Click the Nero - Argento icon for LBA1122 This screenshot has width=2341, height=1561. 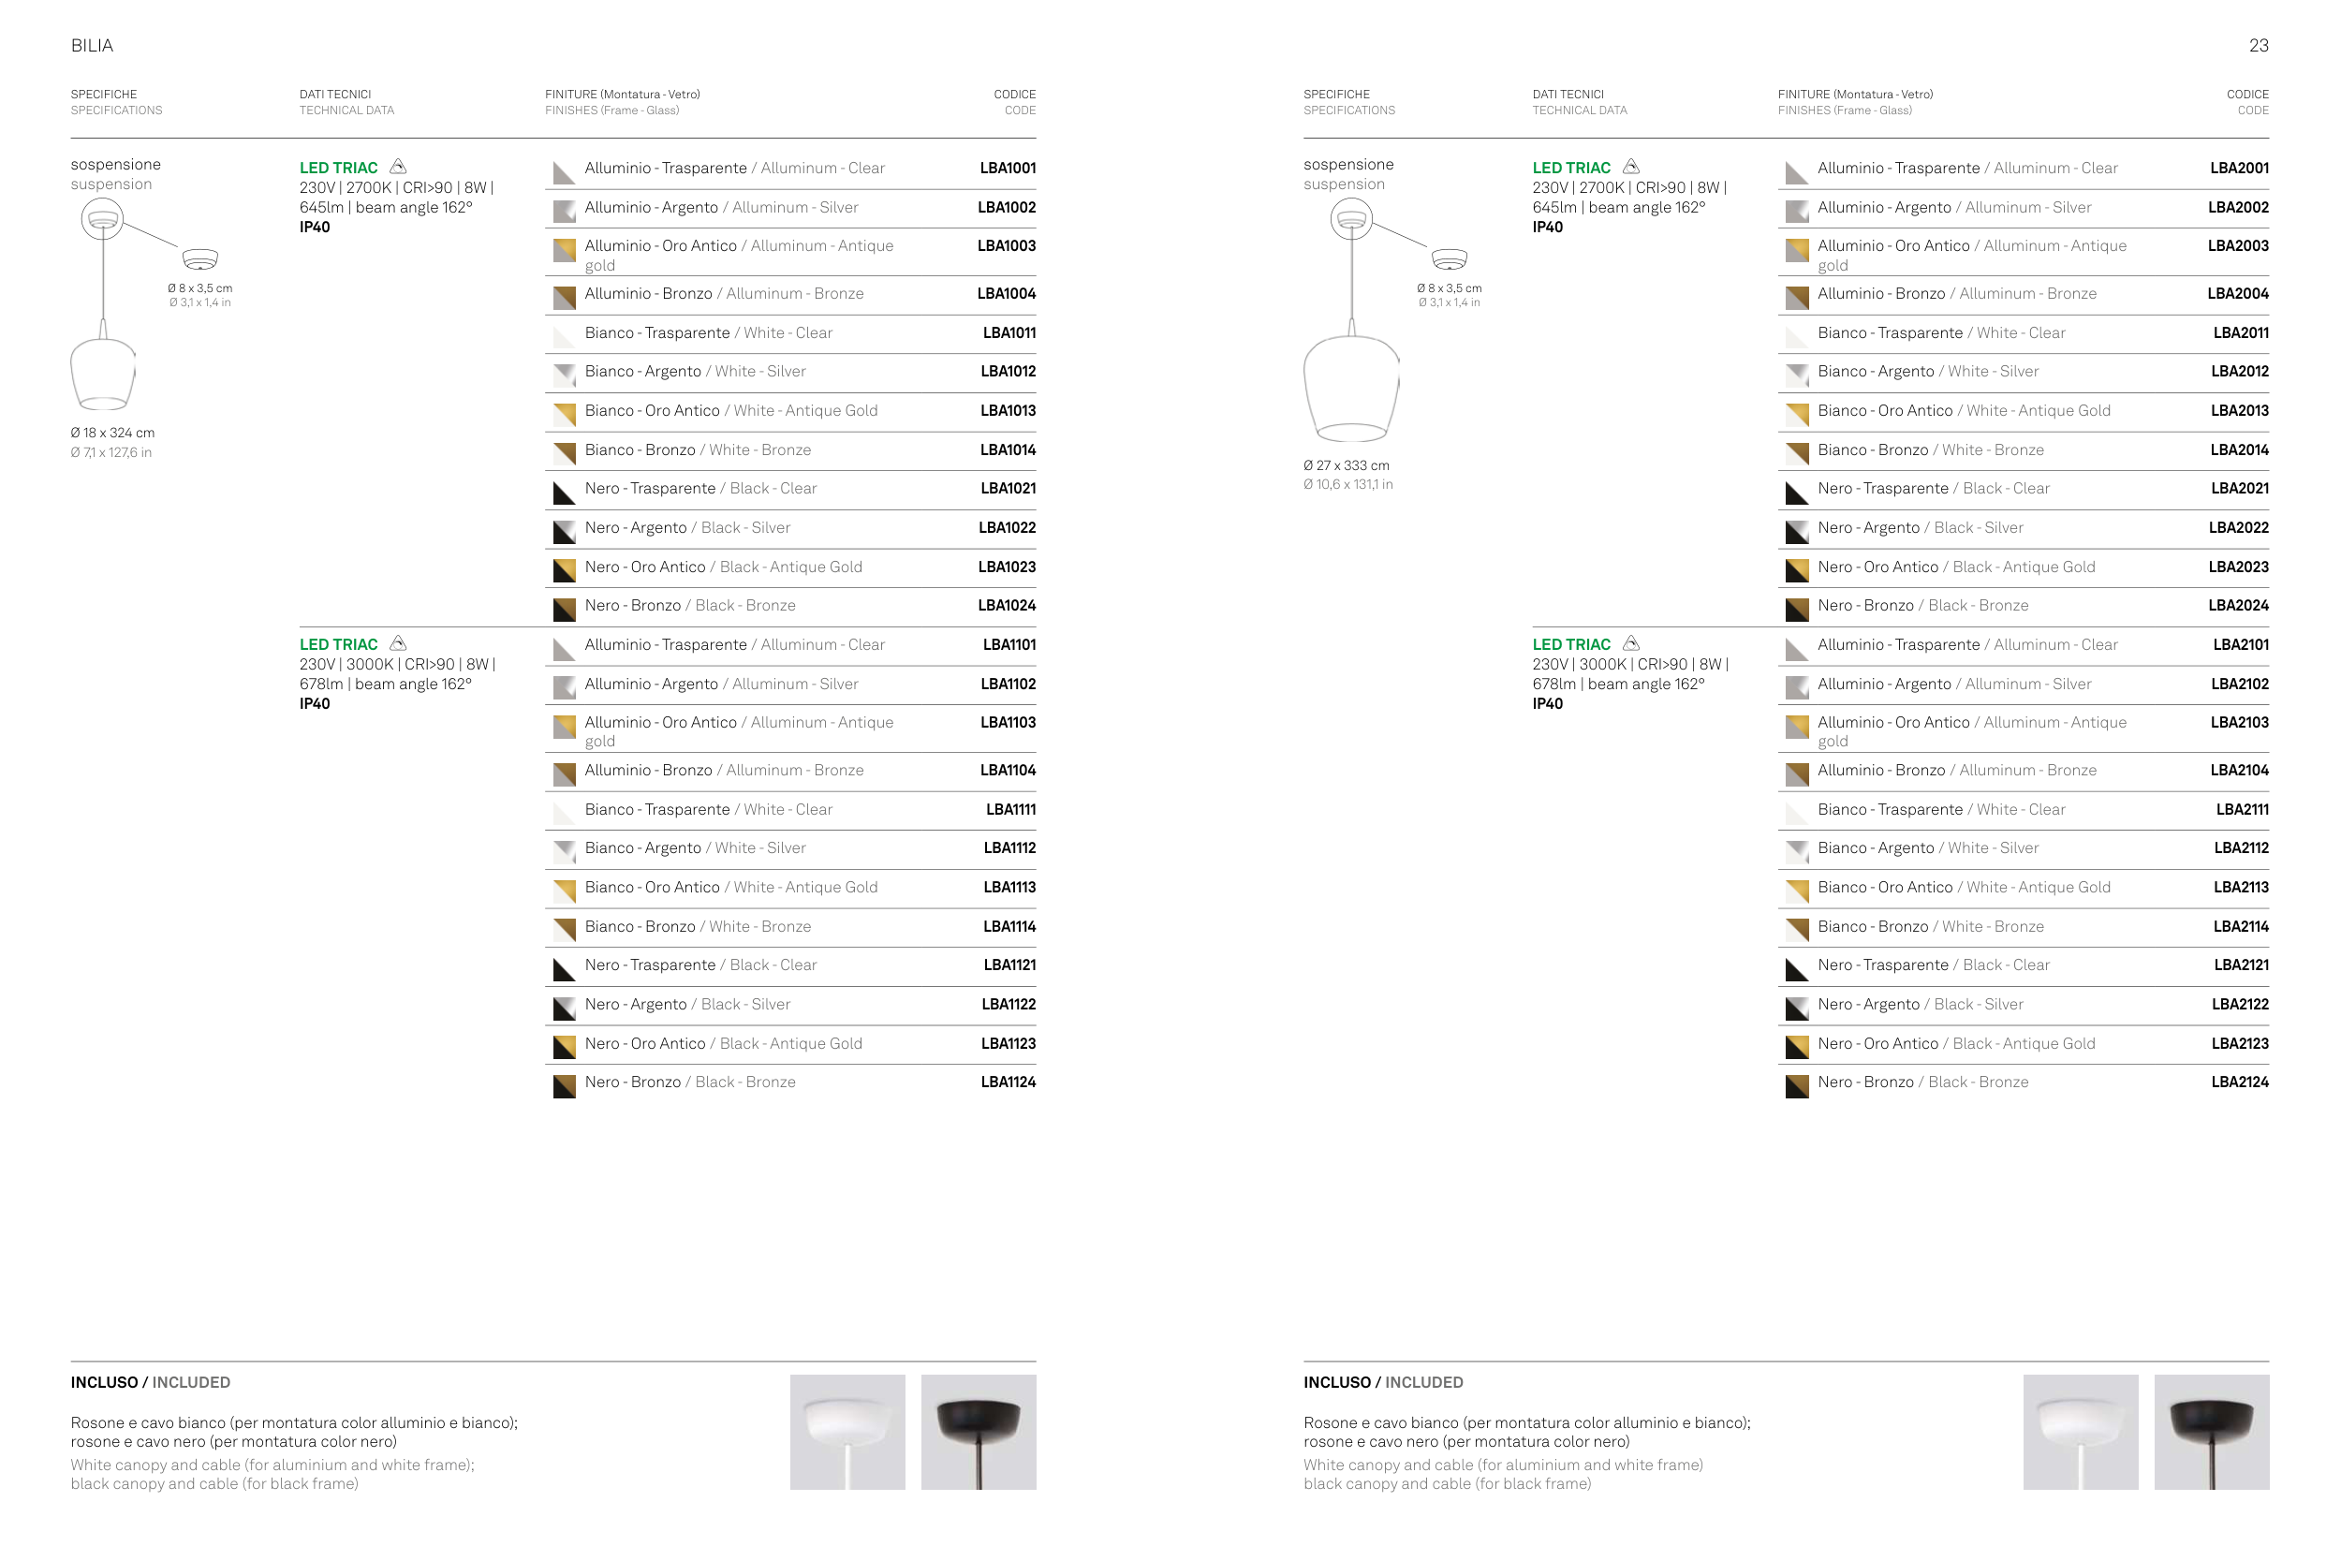[x=565, y=1009]
